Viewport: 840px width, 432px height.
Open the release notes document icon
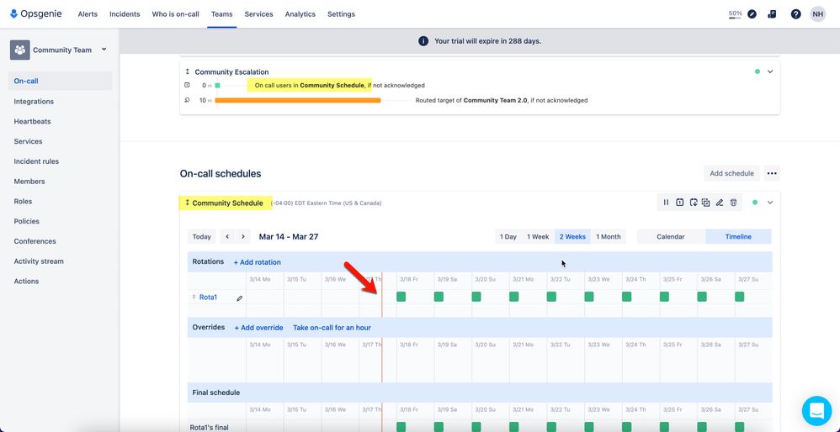click(x=772, y=14)
